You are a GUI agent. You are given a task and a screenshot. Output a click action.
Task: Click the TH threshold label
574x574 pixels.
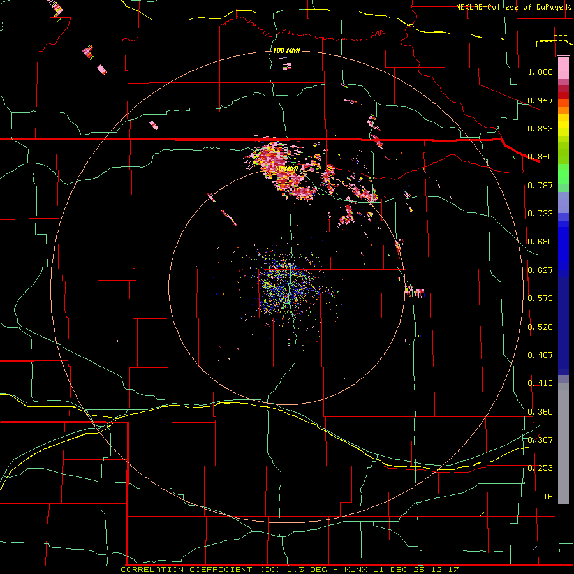pos(548,497)
